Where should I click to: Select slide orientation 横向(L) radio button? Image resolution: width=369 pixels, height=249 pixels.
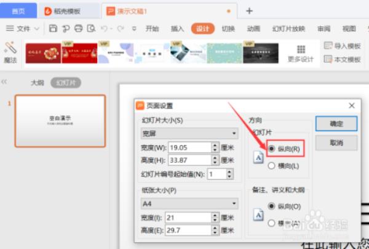272,165
